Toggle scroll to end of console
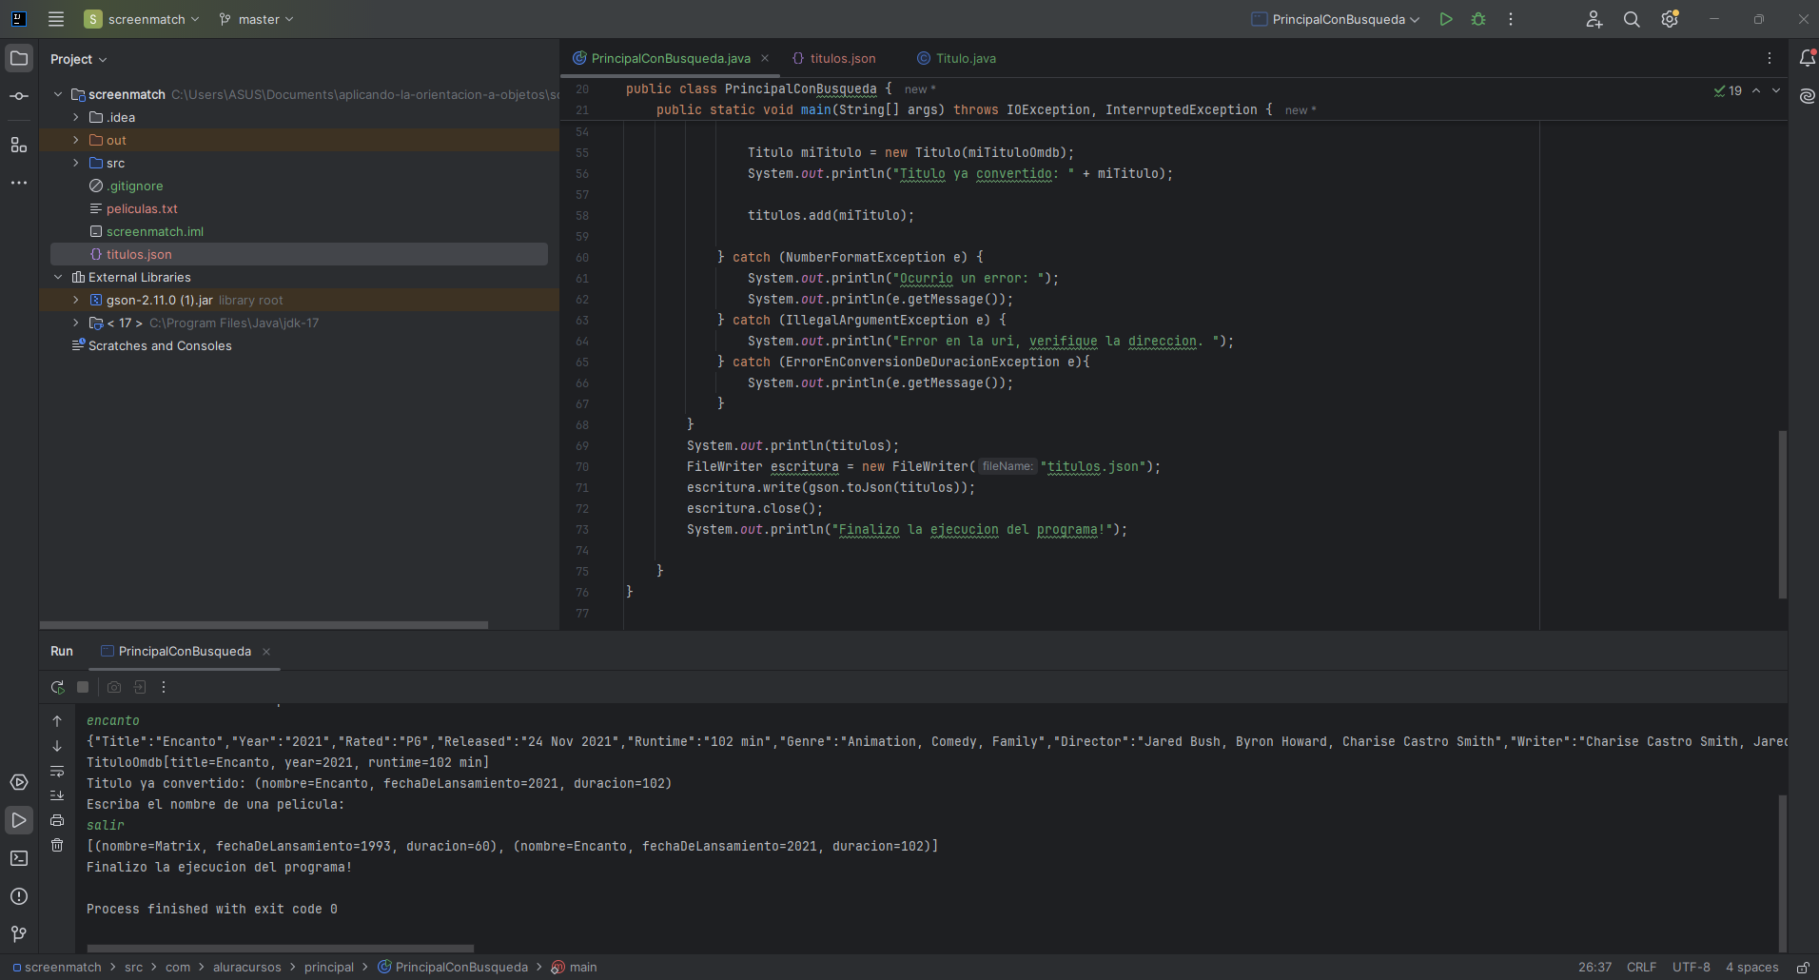 [57, 795]
